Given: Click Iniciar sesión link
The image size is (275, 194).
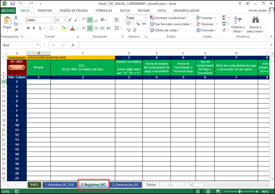Looking at the screenshot, I should pyautogui.click(x=257, y=11).
